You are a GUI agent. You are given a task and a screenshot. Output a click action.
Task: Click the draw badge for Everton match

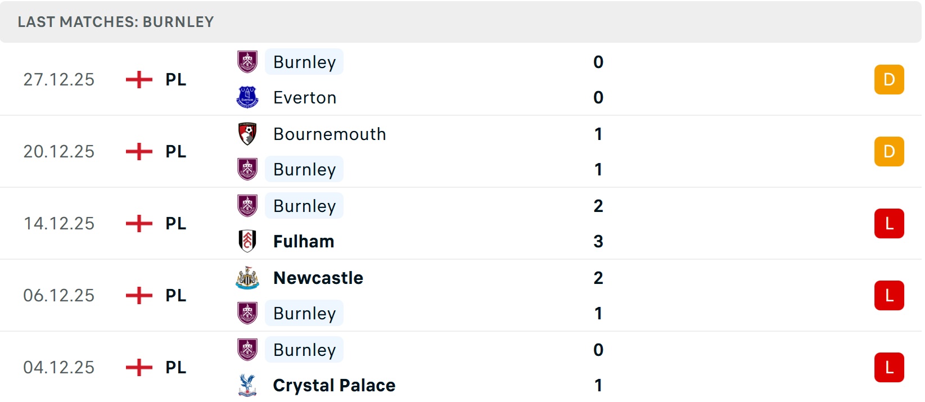[889, 79]
